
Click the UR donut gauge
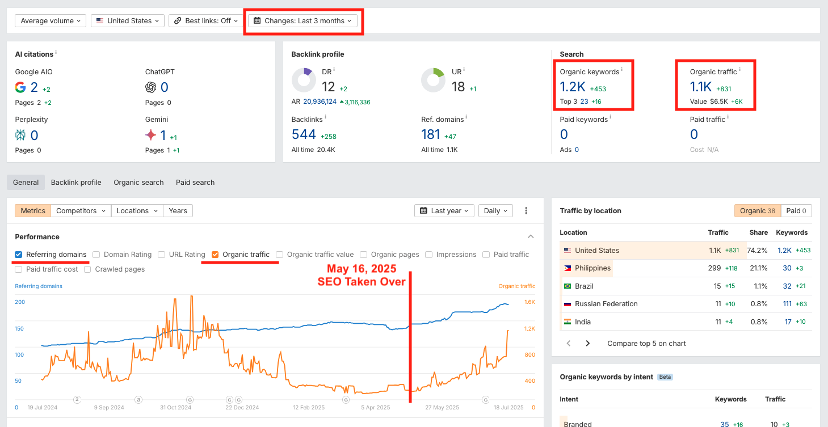[433, 80]
